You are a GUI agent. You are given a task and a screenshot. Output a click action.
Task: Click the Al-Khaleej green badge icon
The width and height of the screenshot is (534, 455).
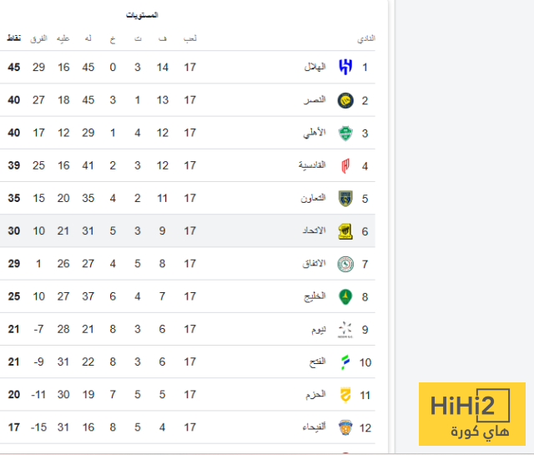point(345,296)
